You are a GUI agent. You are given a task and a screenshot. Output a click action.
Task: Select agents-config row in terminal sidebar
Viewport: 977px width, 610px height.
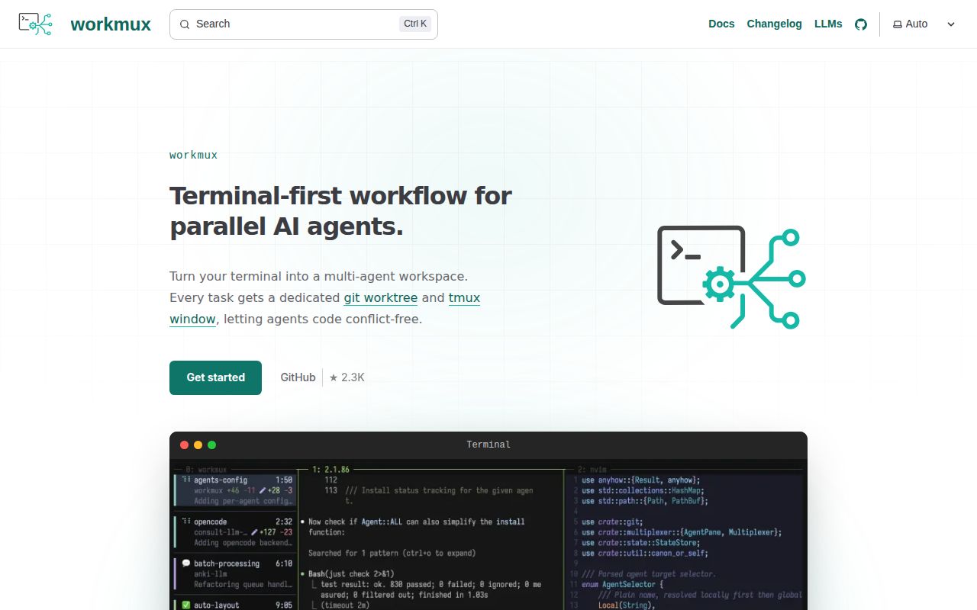click(235, 490)
